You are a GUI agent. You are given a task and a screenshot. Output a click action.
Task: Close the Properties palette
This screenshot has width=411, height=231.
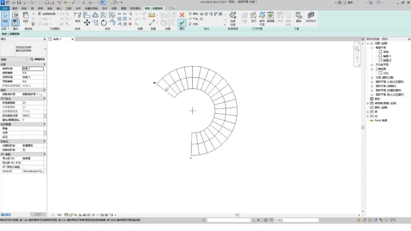click(x=45, y=39)
